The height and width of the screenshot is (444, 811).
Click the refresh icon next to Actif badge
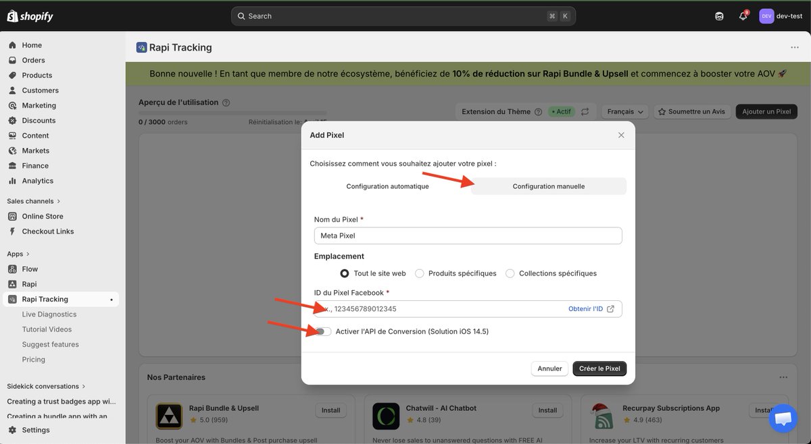click(x=585, y=111)
